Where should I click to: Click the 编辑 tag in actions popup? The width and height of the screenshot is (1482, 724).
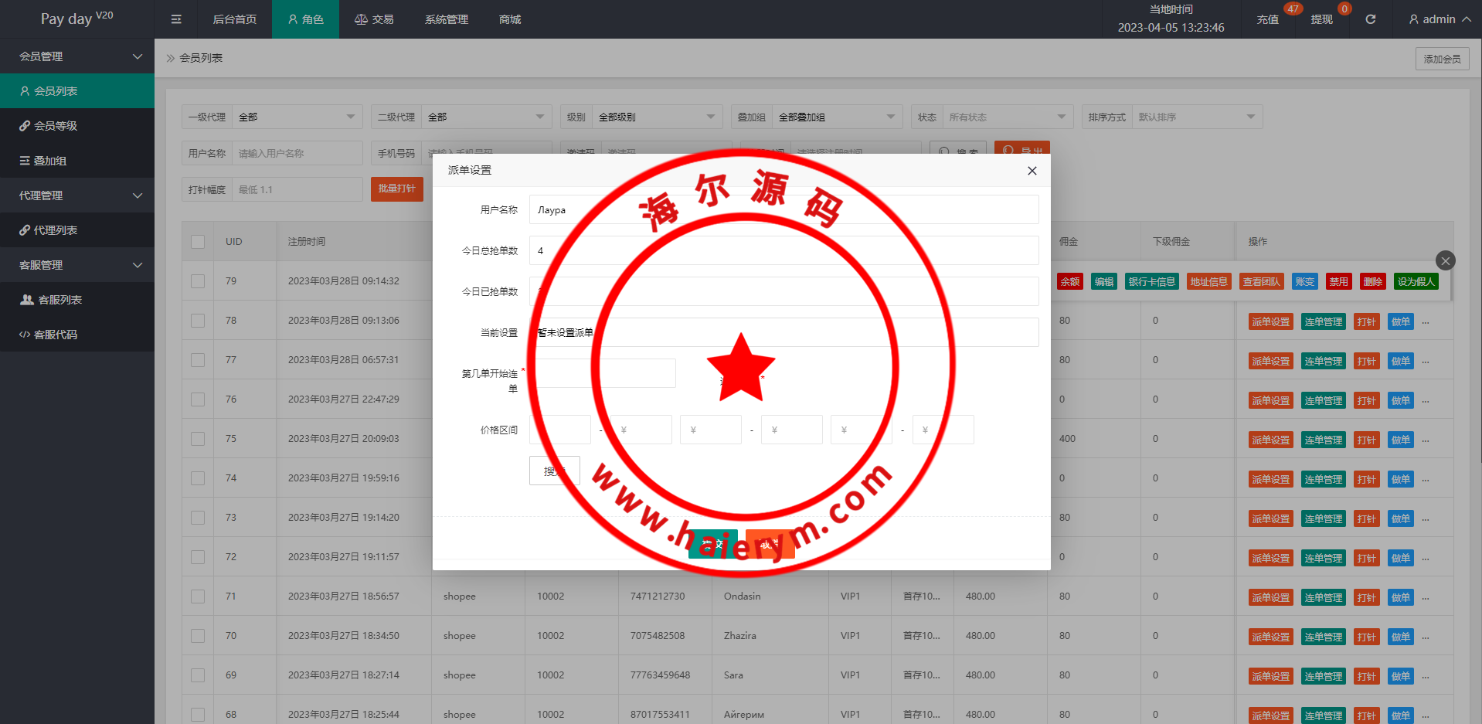pyautogui.click(x=1104, y=282)
